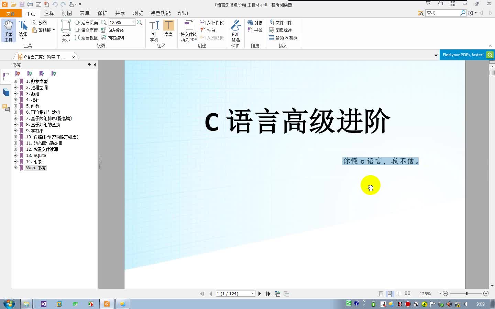The width and height of the screenshot is (495, 309).
Task: Choose Fit Visible (适合视区)
Action: click(x=86, y=38)
